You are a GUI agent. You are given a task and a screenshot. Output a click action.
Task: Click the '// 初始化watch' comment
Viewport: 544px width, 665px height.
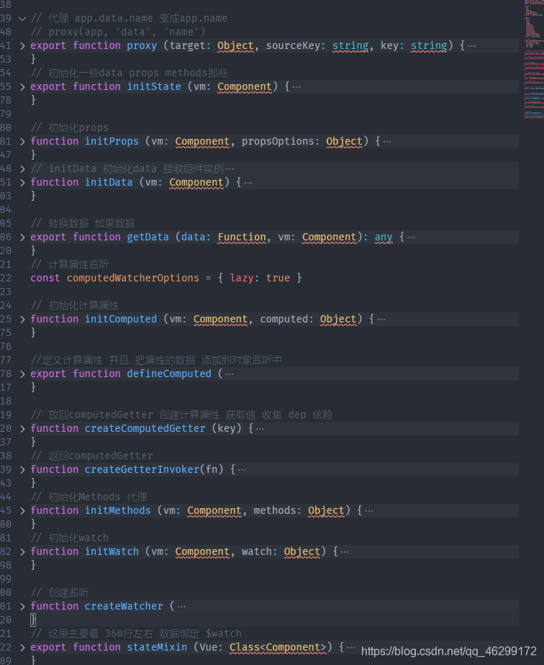70,538
